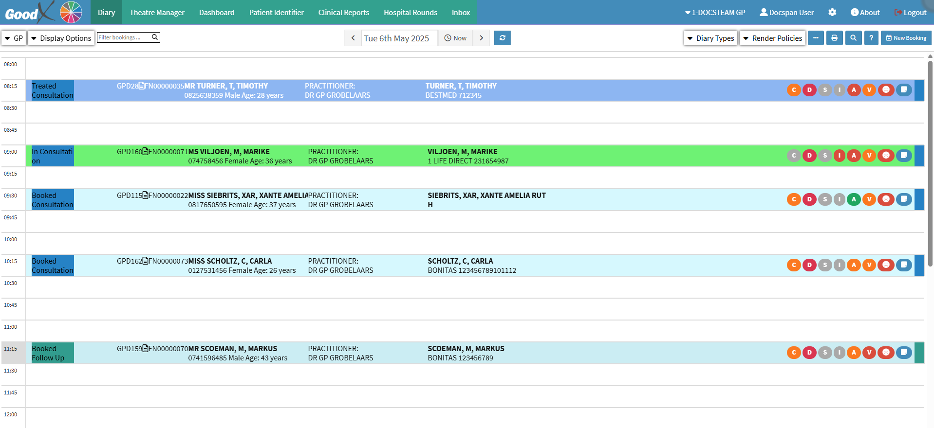Viewport: 934px width, 428px height.
Task: Click the V icon on Scoeman's booking
Action: coord(869,353)
